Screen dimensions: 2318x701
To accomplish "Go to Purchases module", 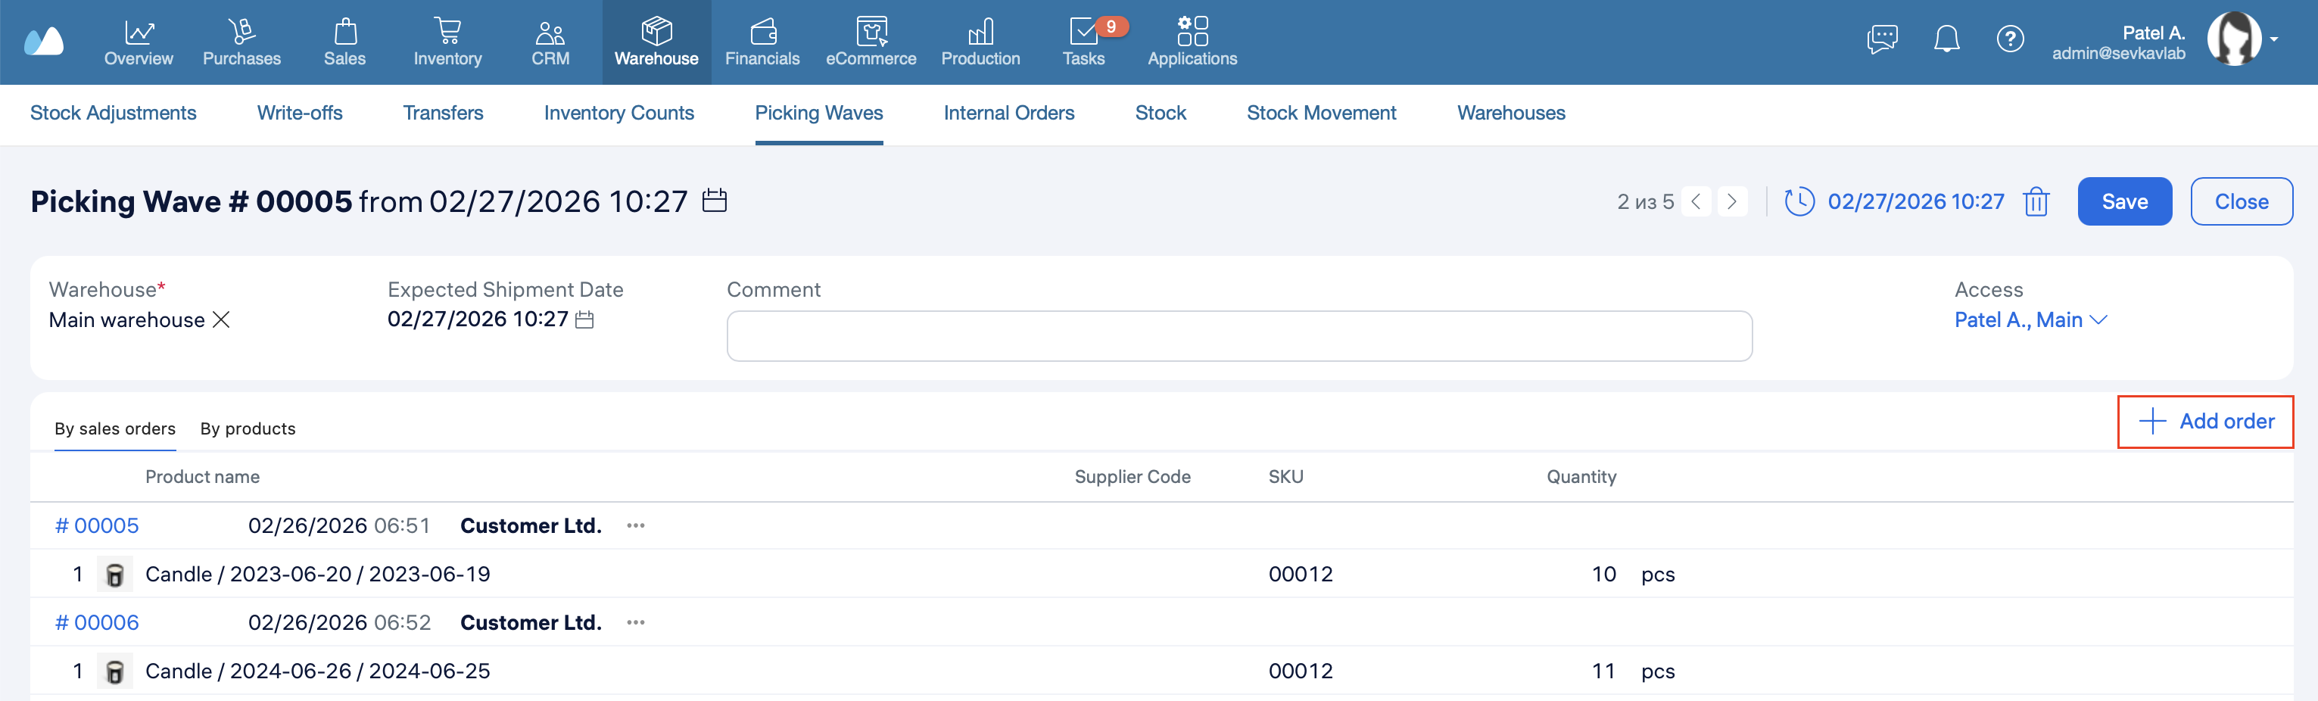I will point(241,42).
